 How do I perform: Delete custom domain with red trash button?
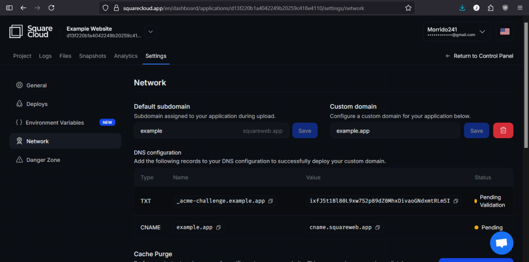click(503, 131)
